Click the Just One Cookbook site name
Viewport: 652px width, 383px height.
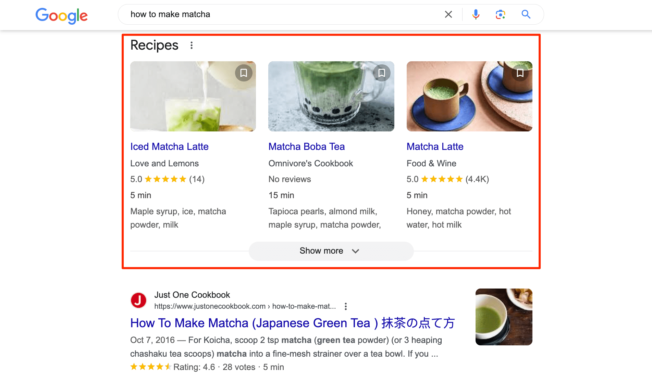click(192, 295)
